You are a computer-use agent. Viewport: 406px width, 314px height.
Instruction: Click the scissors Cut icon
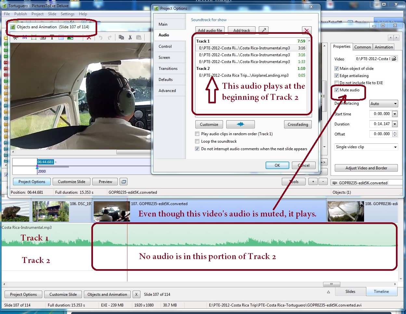(130, 37)
